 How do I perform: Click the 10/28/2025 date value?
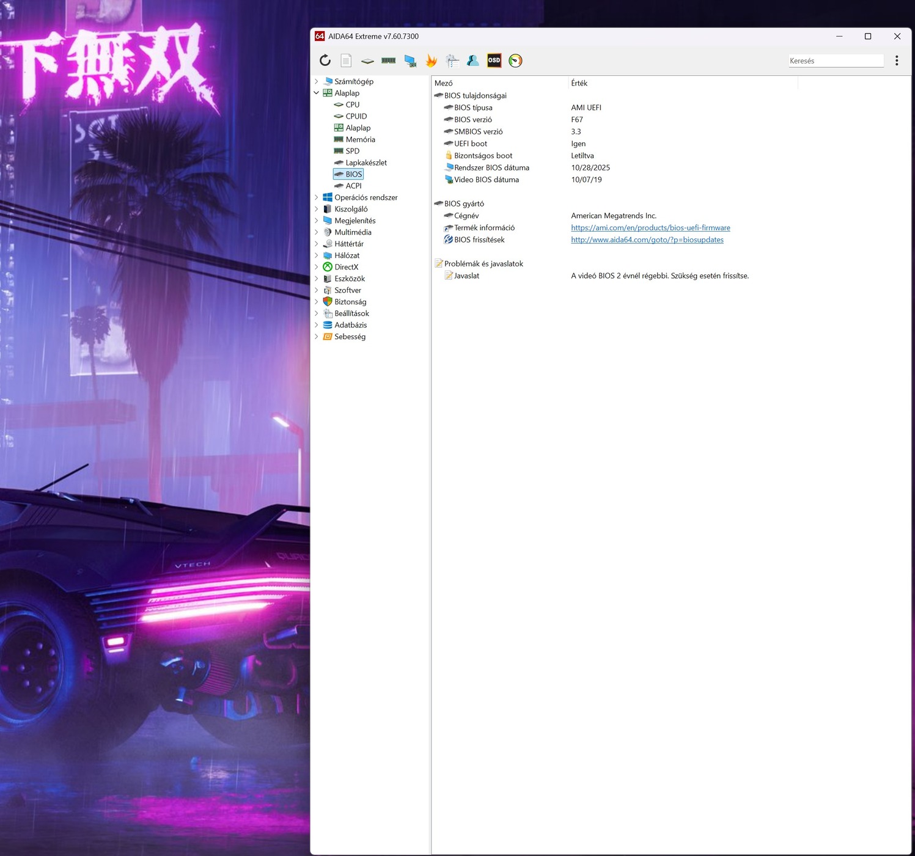pos(590,167)
